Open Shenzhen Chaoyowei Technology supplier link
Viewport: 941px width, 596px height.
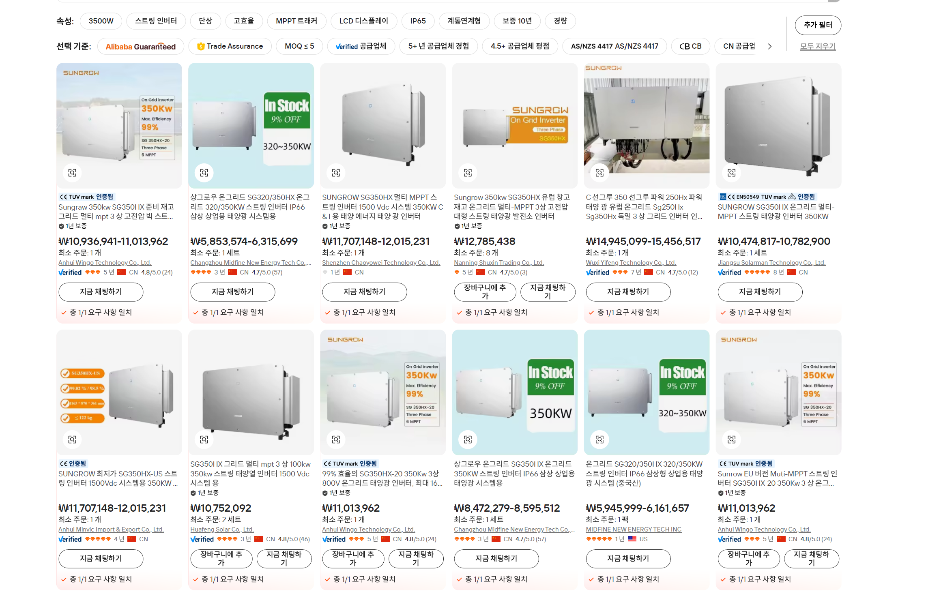tap(381, 263)
